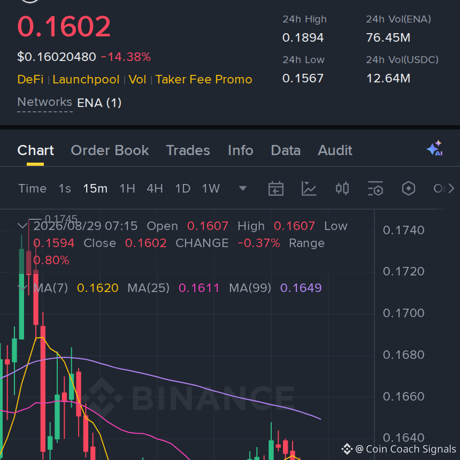
Task: Open the calendar date jump icon
Action: pos(276,188)
